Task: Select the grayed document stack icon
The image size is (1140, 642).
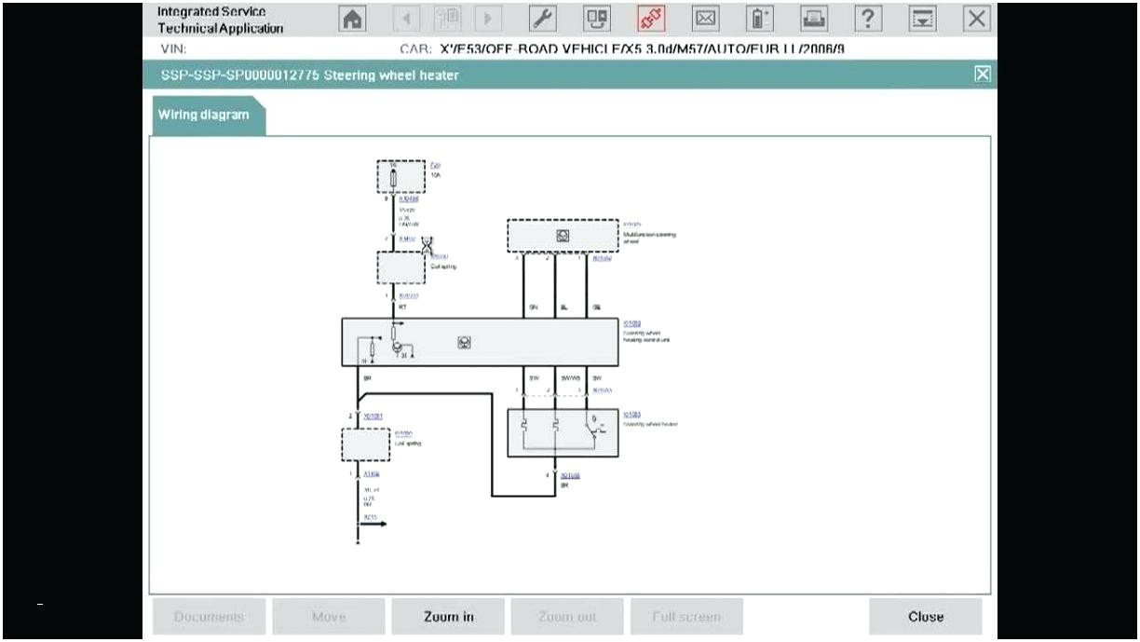Action: coord(445,18)
